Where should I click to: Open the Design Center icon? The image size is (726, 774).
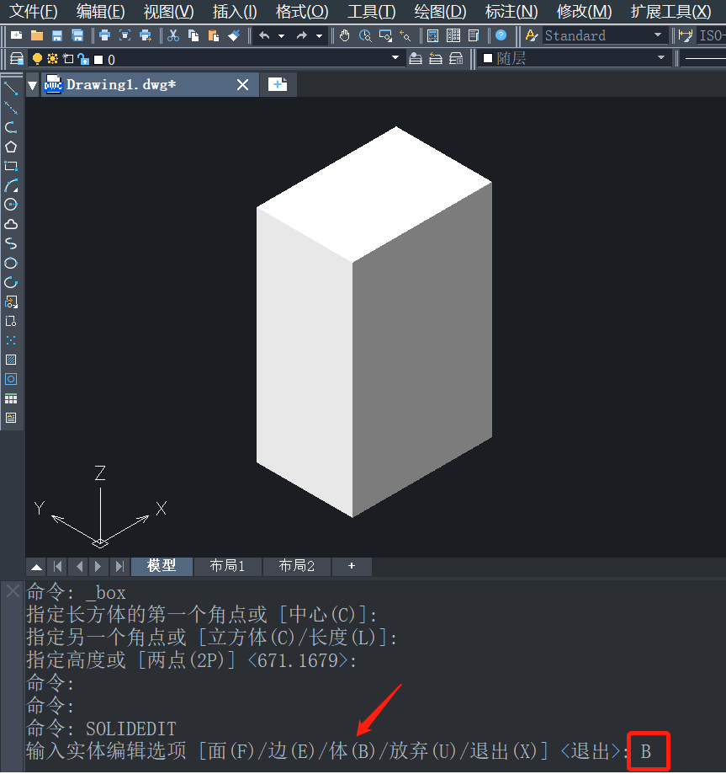pyautogui.click(x=453, y=35)
